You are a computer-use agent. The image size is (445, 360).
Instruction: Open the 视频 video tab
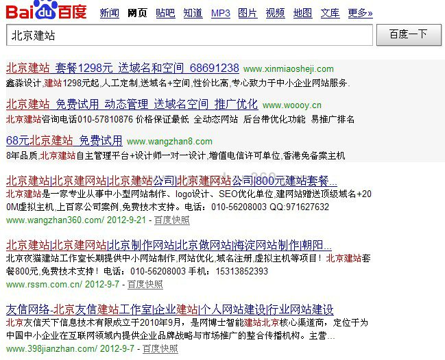click(275, 13)
